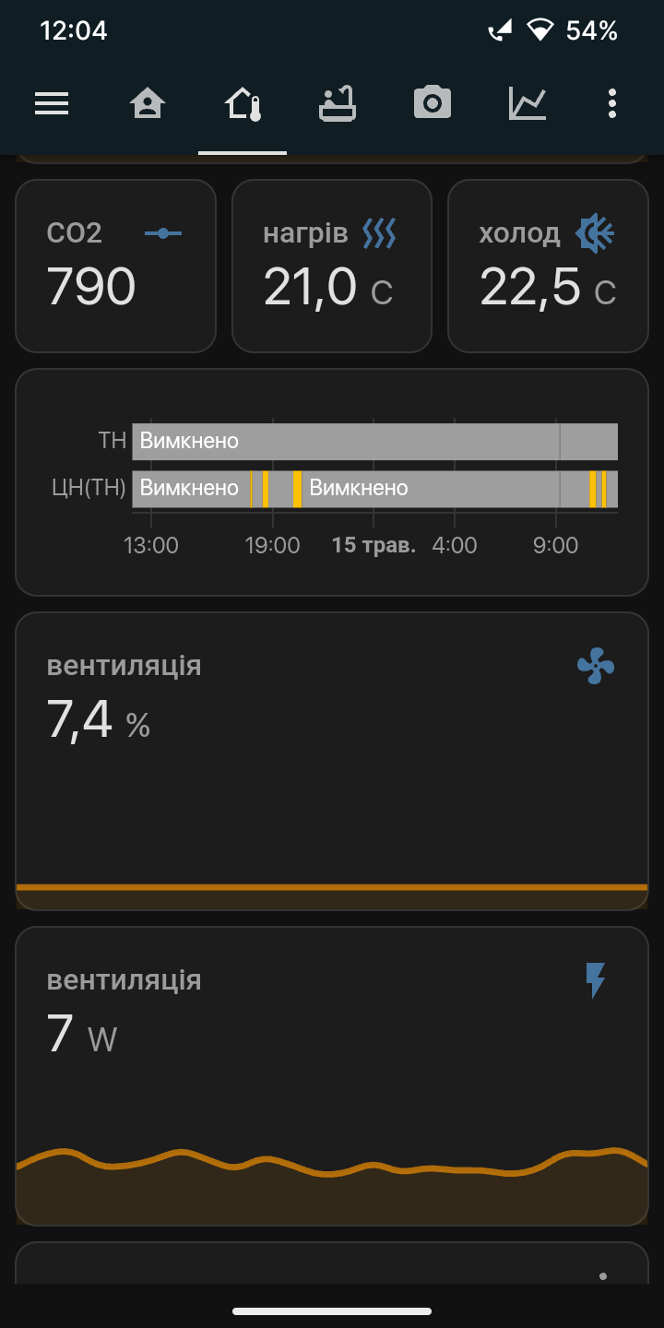664x1328 pixels.
Task: Open the camera tab
Action: click(x=432, y=103)
